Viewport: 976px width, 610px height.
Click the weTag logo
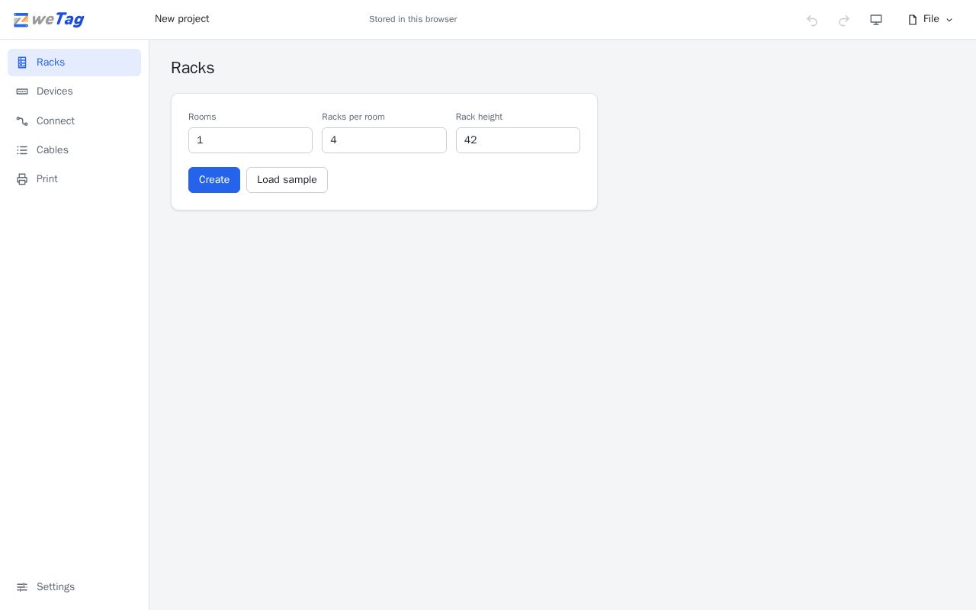coord(49,20)
